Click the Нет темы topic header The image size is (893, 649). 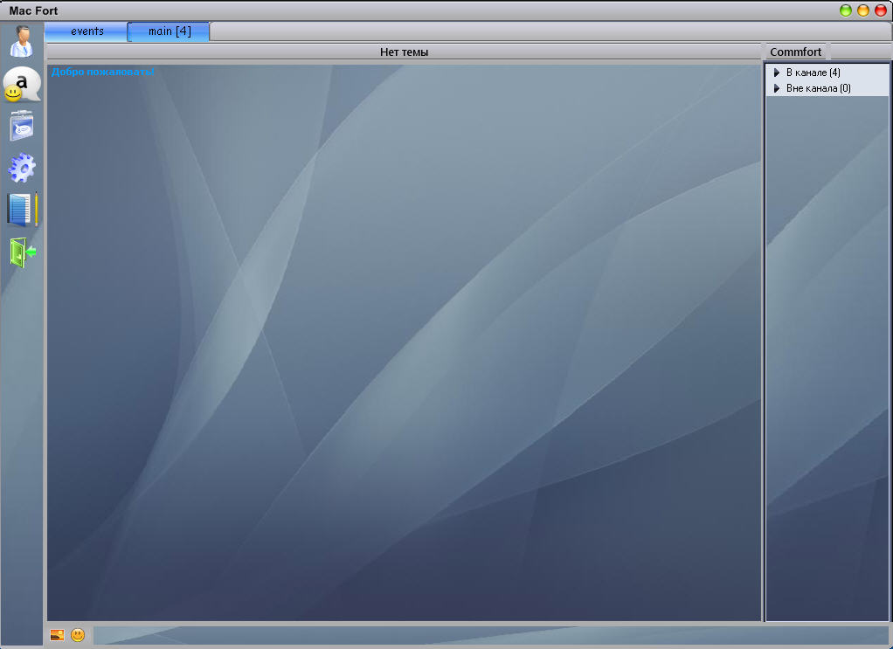click(x=404, y=52)
